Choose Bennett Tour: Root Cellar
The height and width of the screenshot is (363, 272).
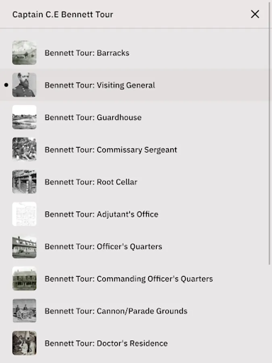tap(91, 182)
